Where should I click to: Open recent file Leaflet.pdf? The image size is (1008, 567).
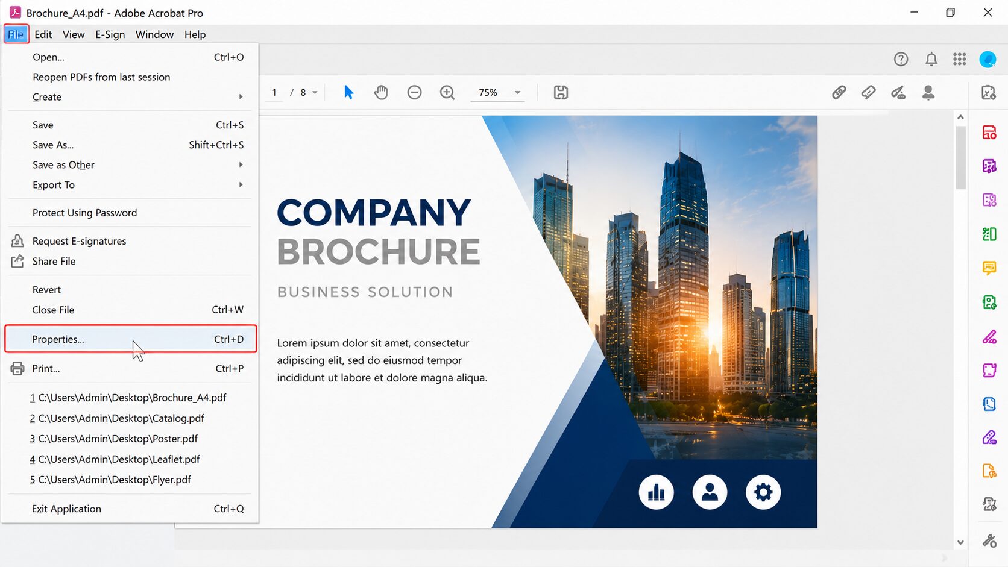(x=130, y=459)
